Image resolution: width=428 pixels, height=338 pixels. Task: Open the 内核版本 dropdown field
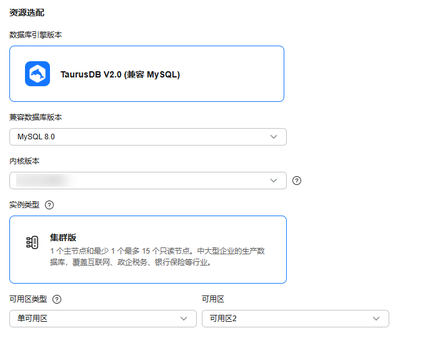[x=148, y=181]
